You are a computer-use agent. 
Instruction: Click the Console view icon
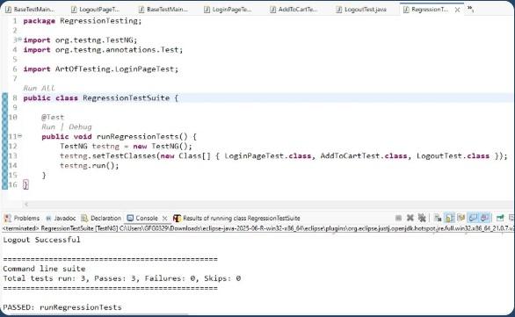(130, 219)
